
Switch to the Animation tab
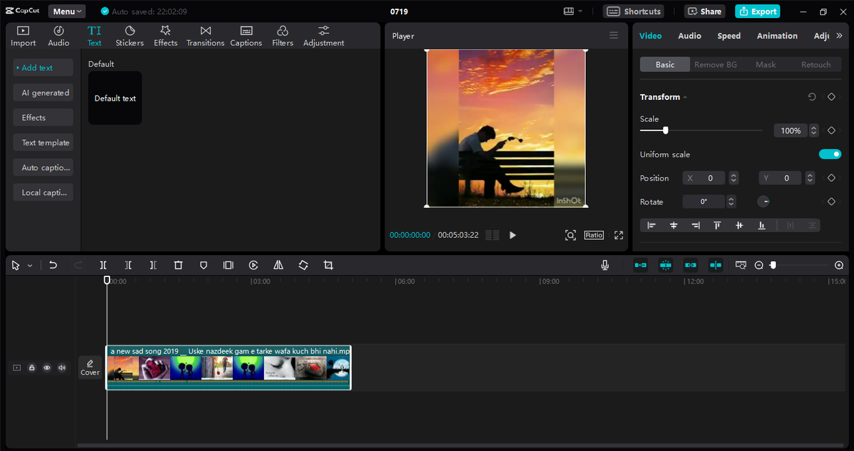[777, 36]
